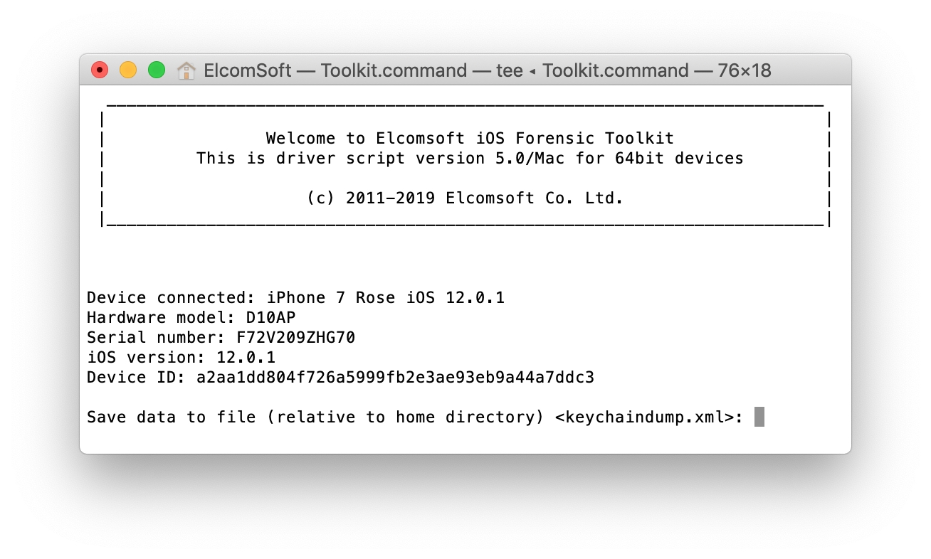The image size is (931, 559).
Task: Click the "Welcome to Elcomsoft iOS Forensic Toolkit" line
Action: coord(470,138)
